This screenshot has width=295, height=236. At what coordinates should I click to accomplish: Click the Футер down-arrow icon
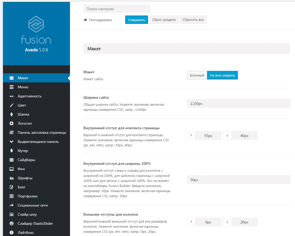coord(12,151)
